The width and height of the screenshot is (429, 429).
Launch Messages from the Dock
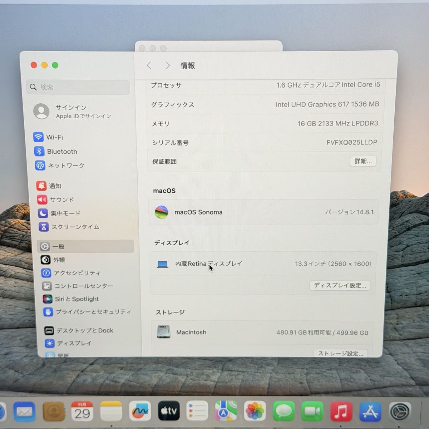(x=284, y=411)
